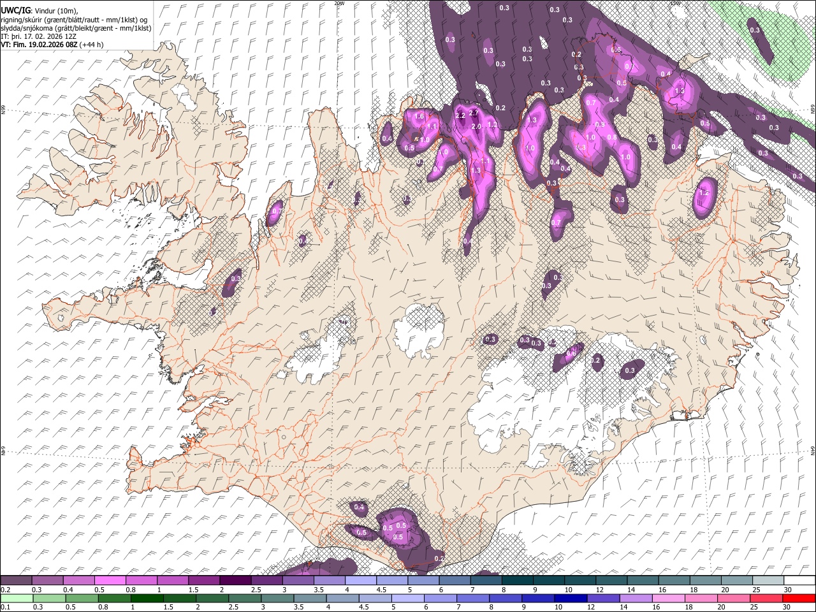The image size is (816, 612).
Task: Click the light violet 14–16 swatch in bottom legend row
Action: (x=635, y=598)
